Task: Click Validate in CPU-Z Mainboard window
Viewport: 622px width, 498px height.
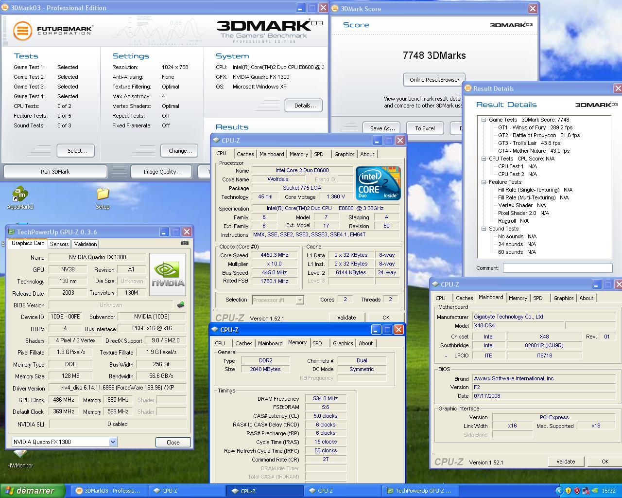Action: pos(566,462)
